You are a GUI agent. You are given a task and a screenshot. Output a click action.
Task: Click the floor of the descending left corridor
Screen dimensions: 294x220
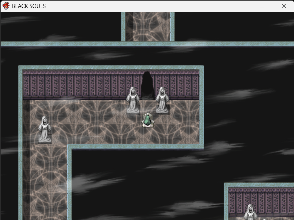pos(45,182)
